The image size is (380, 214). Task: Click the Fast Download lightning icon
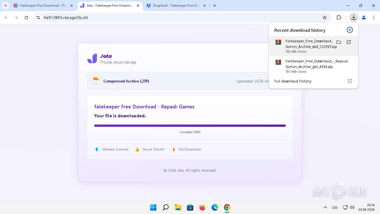(174, 149)
